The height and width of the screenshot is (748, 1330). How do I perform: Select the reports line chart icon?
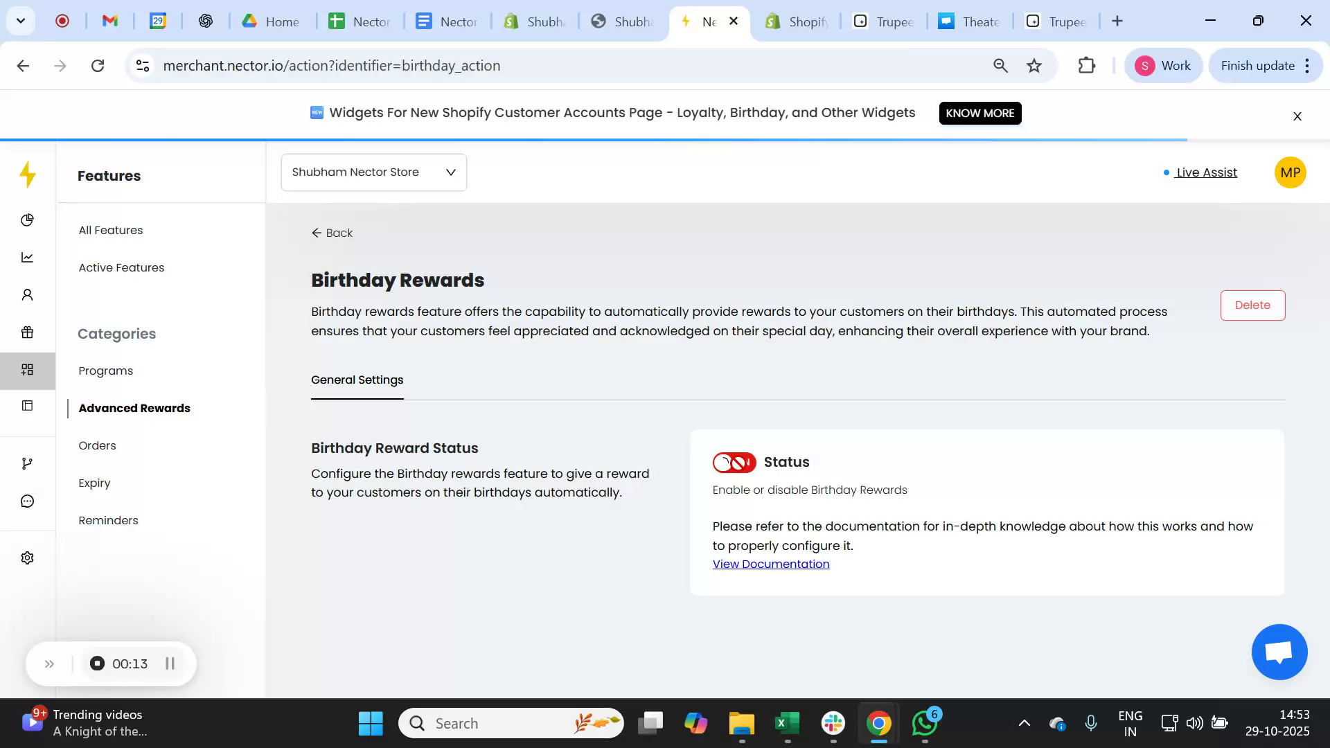(28, 256)
